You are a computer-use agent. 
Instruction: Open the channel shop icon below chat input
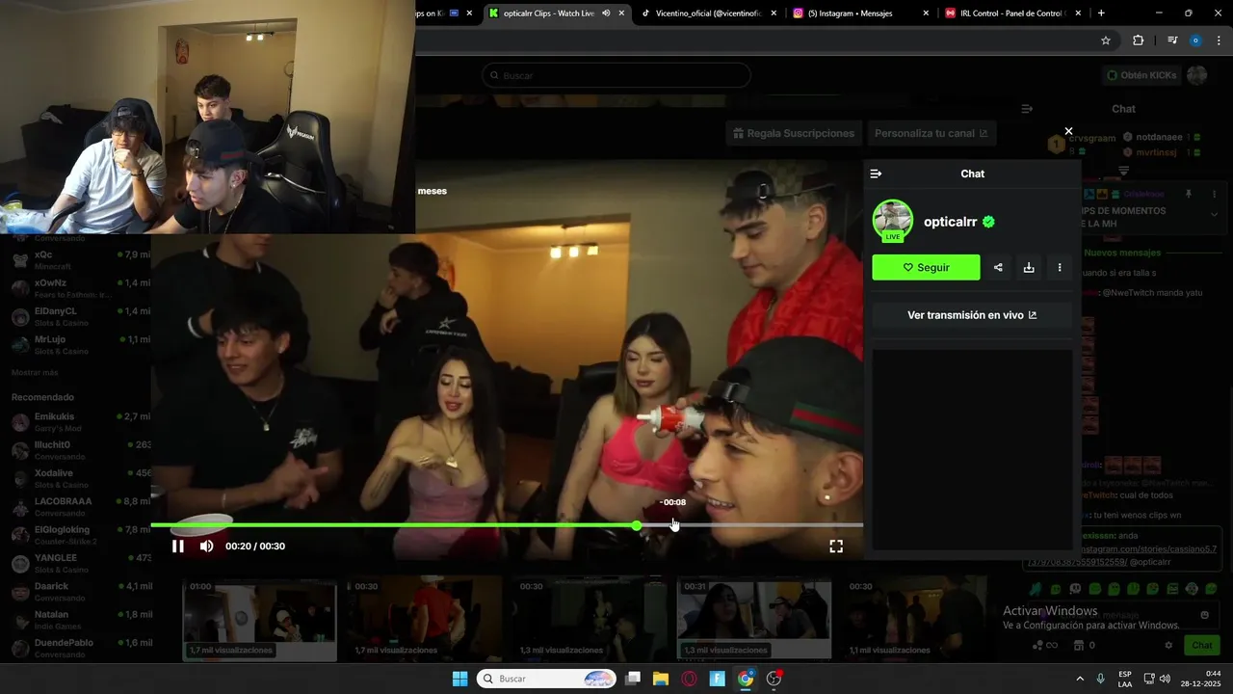1079,645
